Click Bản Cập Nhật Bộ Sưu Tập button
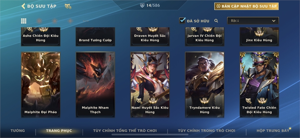The image size is (300, 138). tap(246, 6)
